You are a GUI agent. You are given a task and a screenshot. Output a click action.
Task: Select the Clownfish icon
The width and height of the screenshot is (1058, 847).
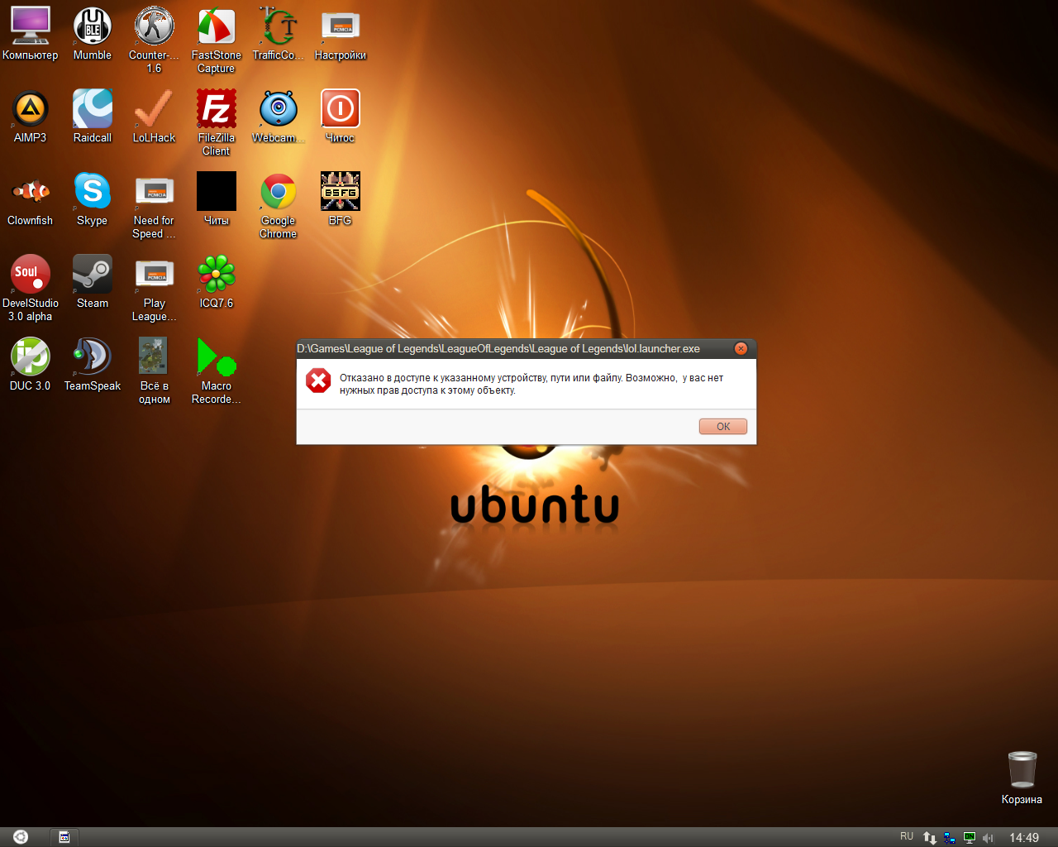(x=31, y=199)
